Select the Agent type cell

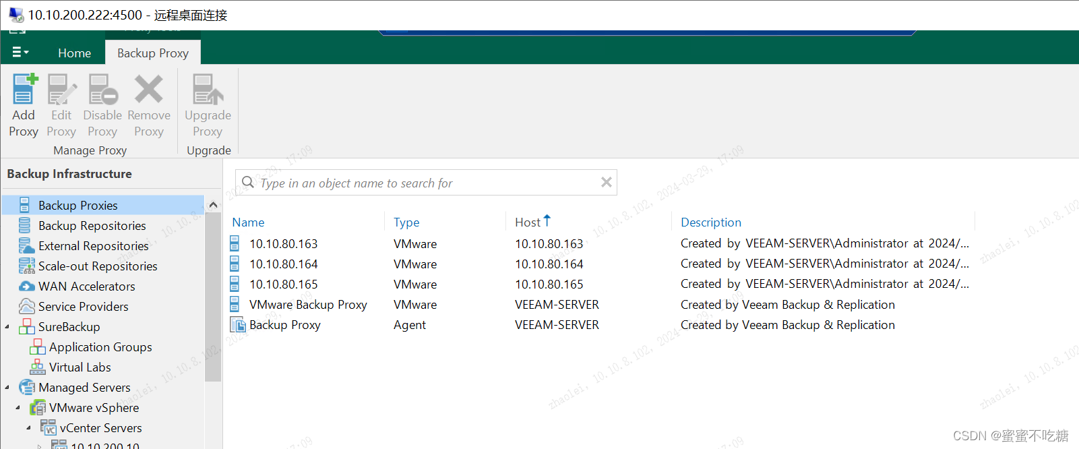tap(410, 325)
